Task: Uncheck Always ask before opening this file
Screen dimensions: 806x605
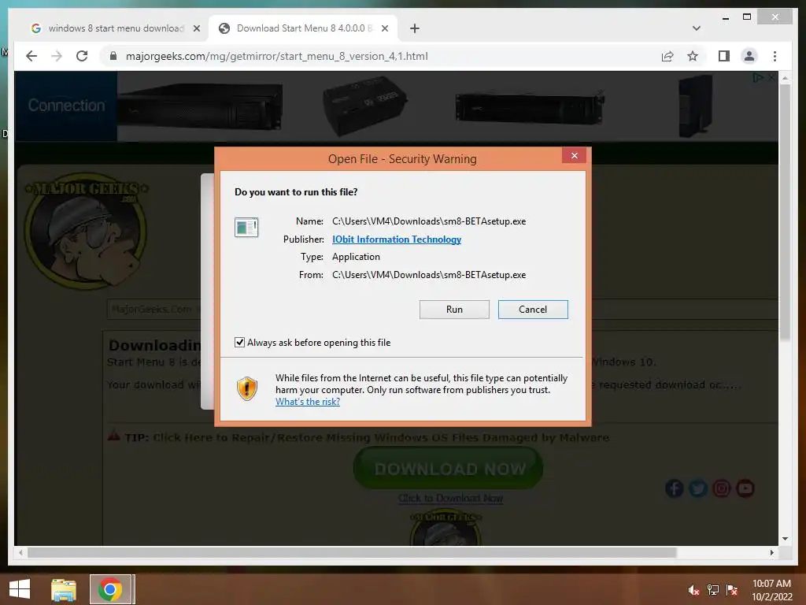Action: pos(239,342)
